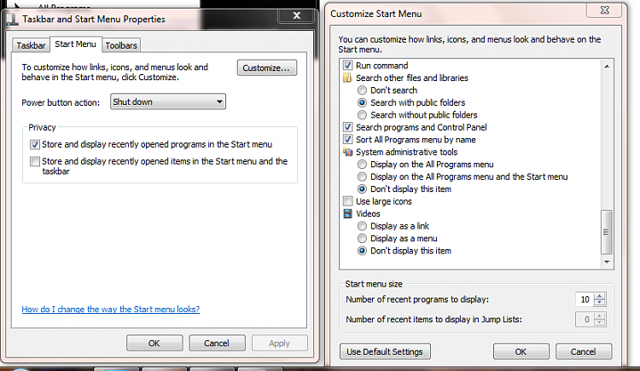Select Don't display this item under System tools
Screen dimensions: 640x371
(x=362, y=189)
